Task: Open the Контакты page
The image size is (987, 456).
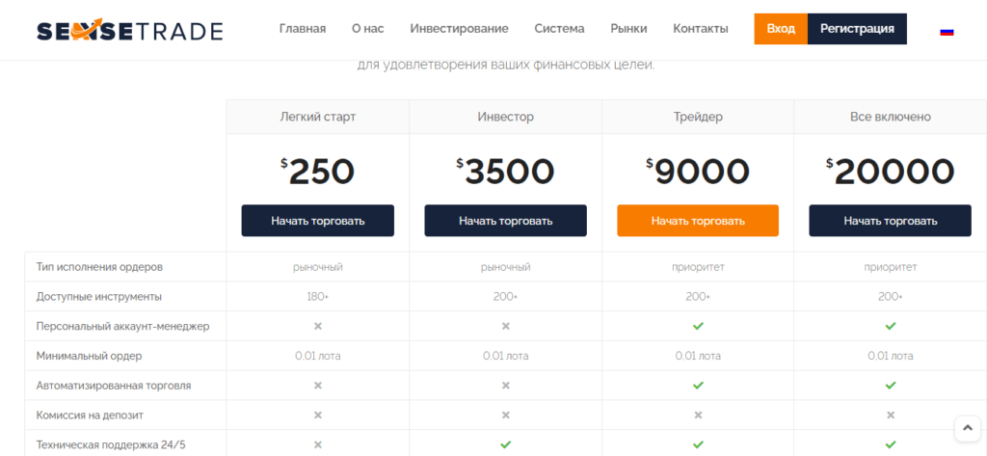Action: (x=701, y=28)
